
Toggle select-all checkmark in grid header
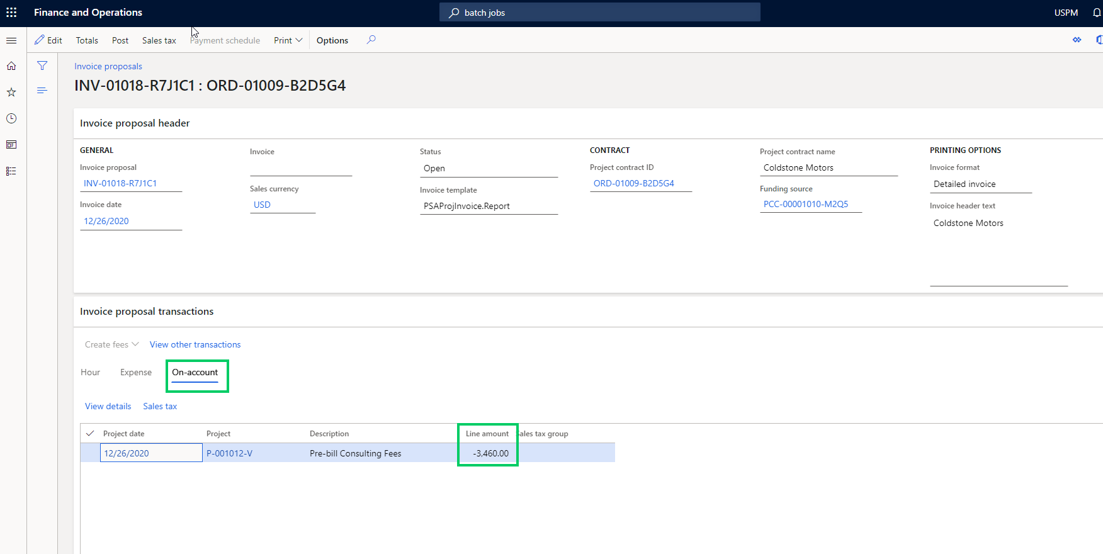(x=90, y=433)
